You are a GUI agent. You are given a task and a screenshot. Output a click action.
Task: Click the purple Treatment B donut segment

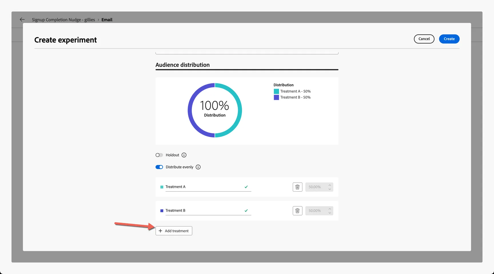(x=190, y=110)
